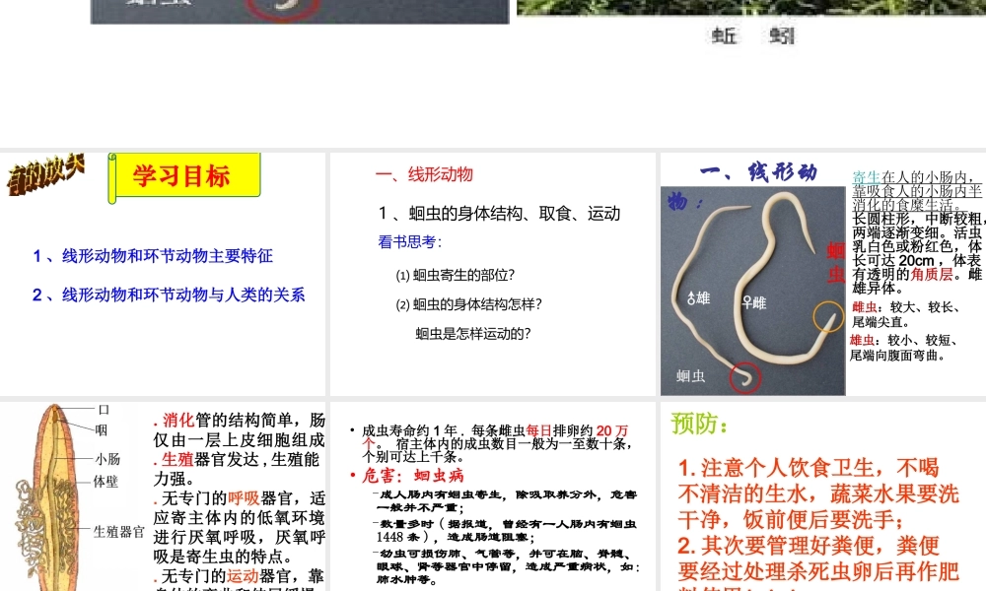Click the 体壁 label on anatomy diagram
The width and height of the screenshot is (986, 591).
pyautogui.click(x=106, y=482)
